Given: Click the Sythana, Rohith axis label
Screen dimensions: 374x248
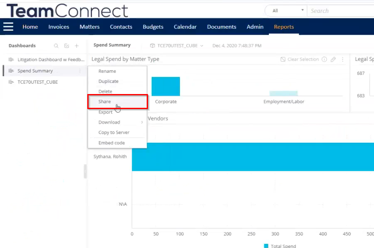Looking at the screenshot, I should coord(110,156).
